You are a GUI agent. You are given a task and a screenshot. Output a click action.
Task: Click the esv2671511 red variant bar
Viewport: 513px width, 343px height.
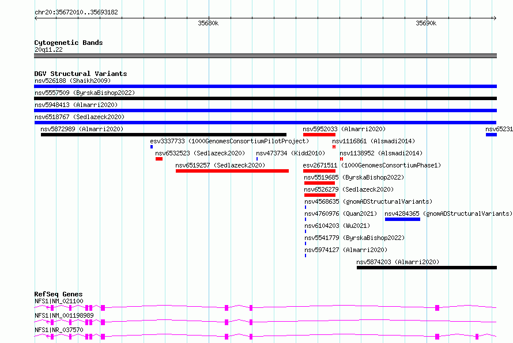pos(319,171)
